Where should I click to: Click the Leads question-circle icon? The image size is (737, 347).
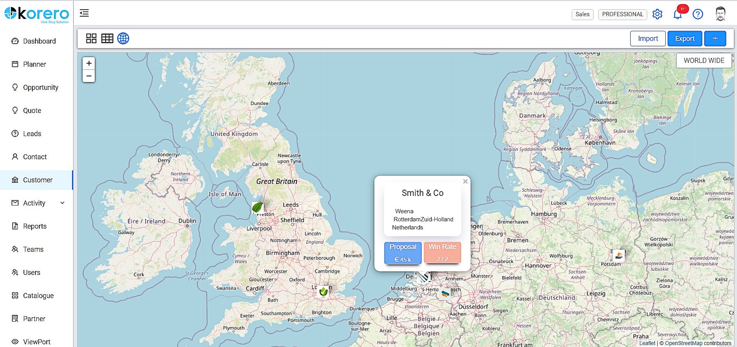[15, 133]
